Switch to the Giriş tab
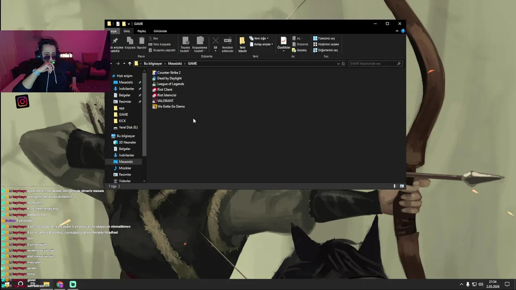Screen dimensions: 516x290 pyautogui.click(x=127, y=31)
